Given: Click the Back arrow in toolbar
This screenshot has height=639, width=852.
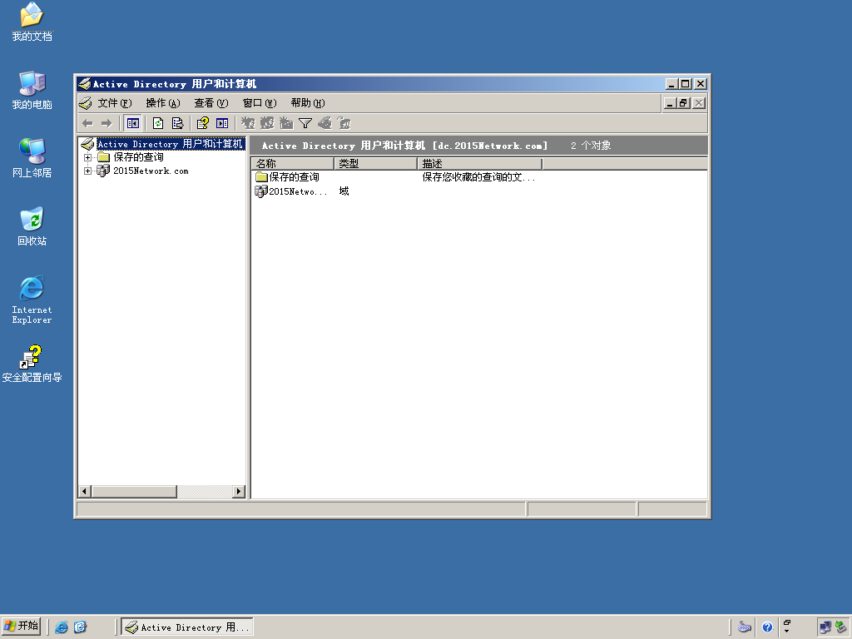Looking at the screenshot, I should coord(87,123).
